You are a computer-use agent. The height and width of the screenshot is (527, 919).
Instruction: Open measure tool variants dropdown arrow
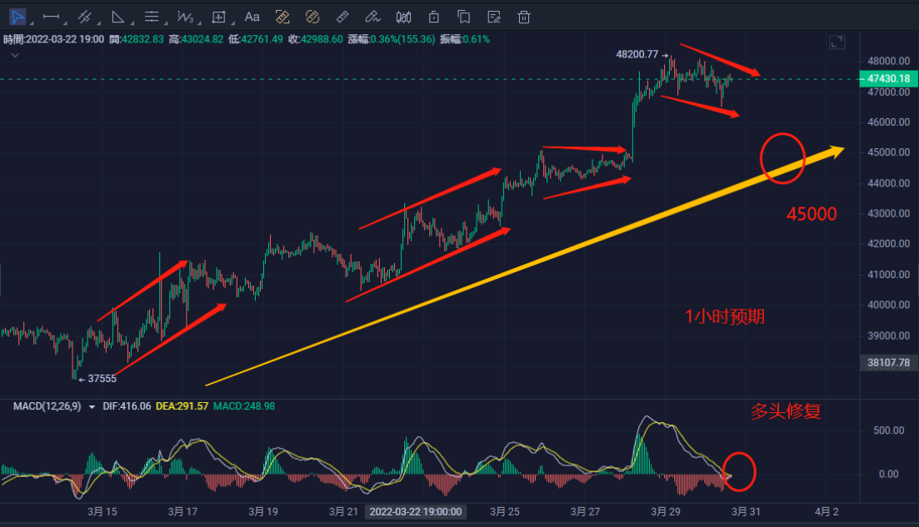pyautogui.click(x=232, y=22)
